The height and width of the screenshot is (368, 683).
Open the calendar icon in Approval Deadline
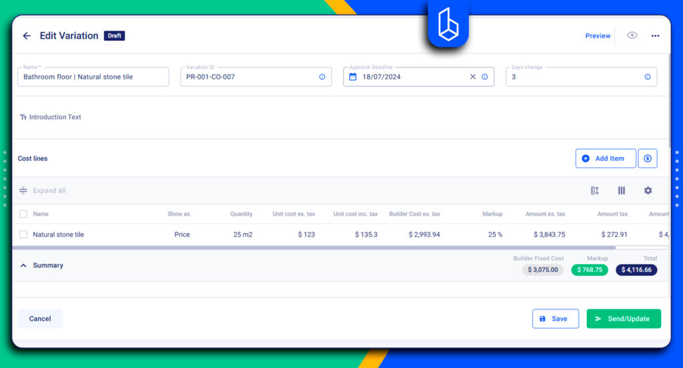(353, 77)
